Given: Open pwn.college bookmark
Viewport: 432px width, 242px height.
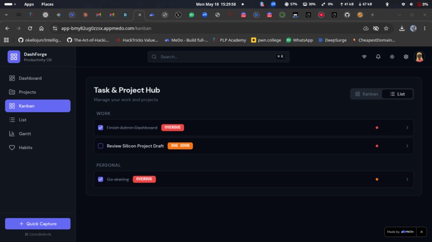Looking at the screenshot, I should point(266,40).
